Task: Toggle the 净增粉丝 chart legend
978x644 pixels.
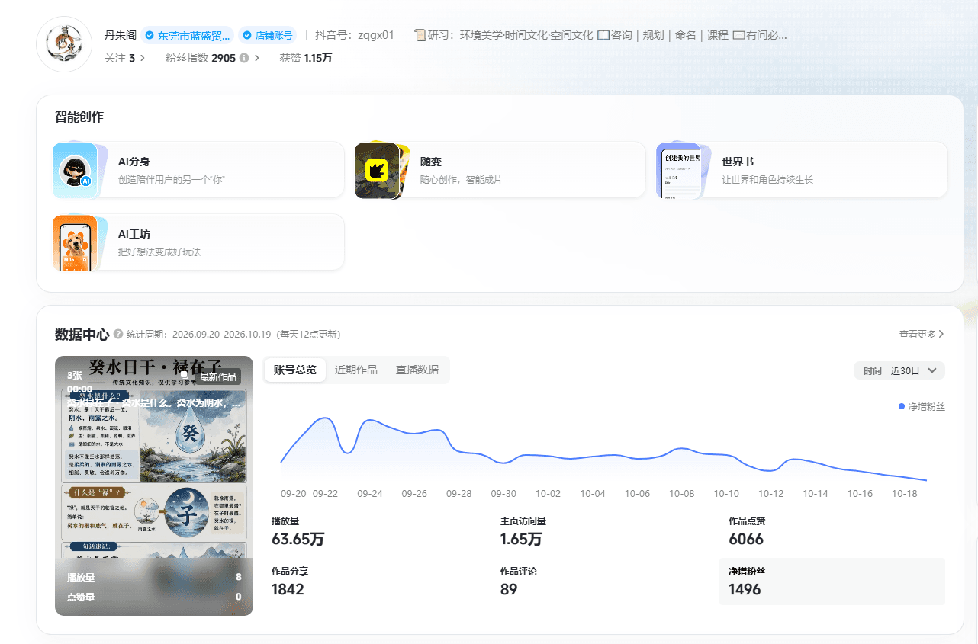Action: tap(922, 407)
